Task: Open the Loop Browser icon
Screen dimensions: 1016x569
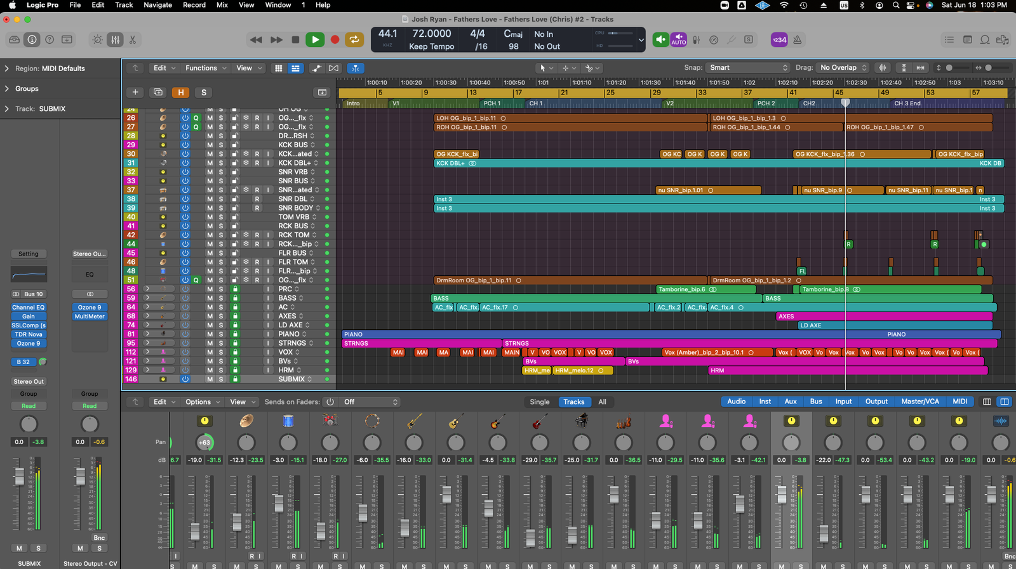Action: [x=985, y=40]
